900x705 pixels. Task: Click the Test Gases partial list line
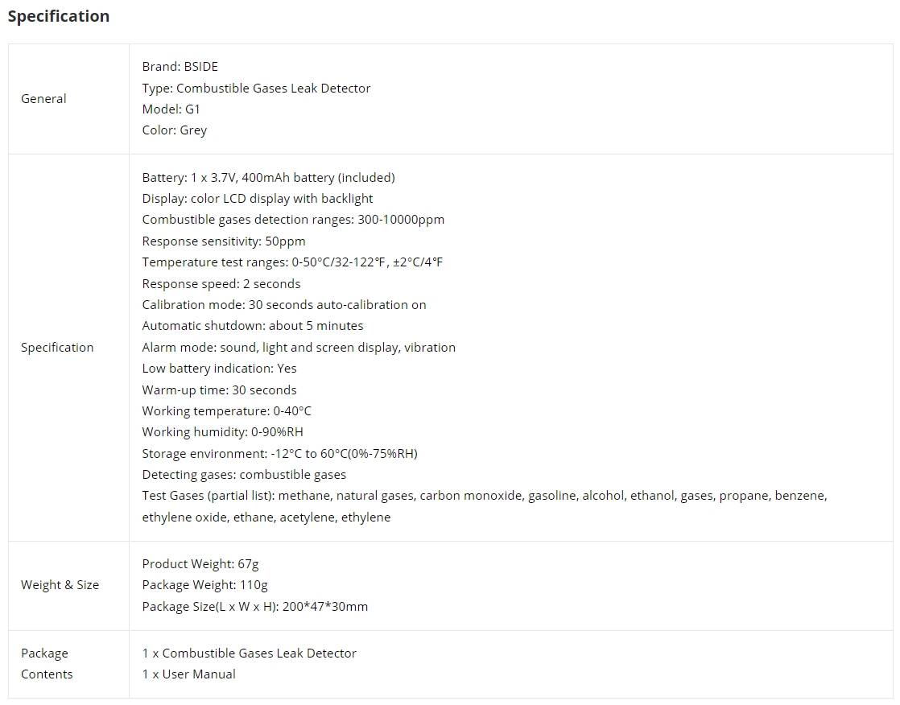pyautogui.click(x=484, y=496)
